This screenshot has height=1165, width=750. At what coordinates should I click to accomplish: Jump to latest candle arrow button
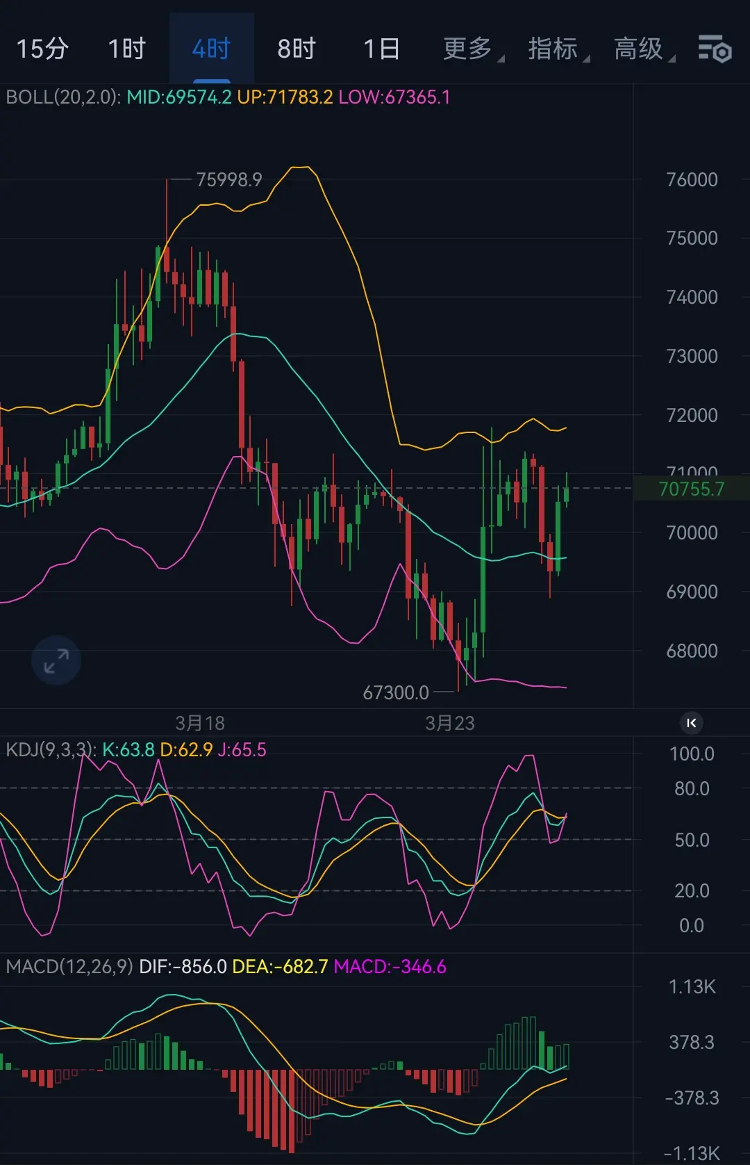point(691,723)
